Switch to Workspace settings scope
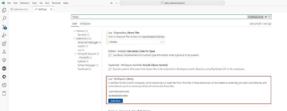287x111 pixels. tap(85, 24)
